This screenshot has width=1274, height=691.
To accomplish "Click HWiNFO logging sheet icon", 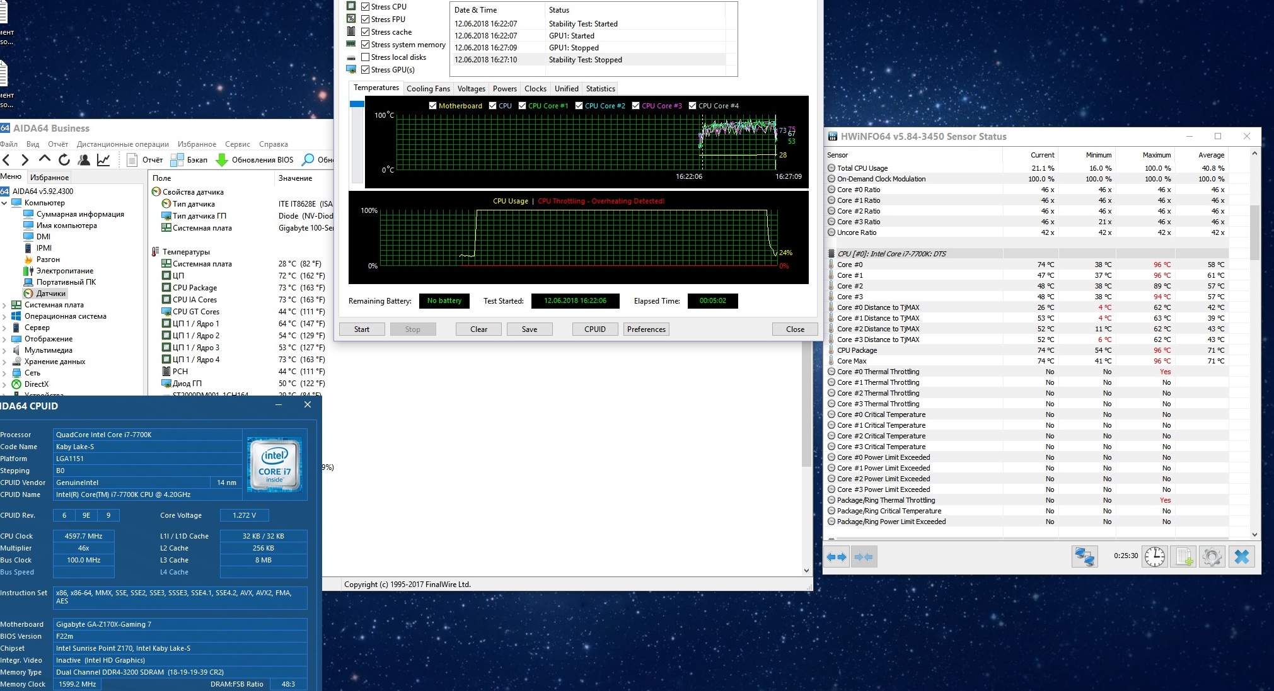I will tap(1183, 557).
